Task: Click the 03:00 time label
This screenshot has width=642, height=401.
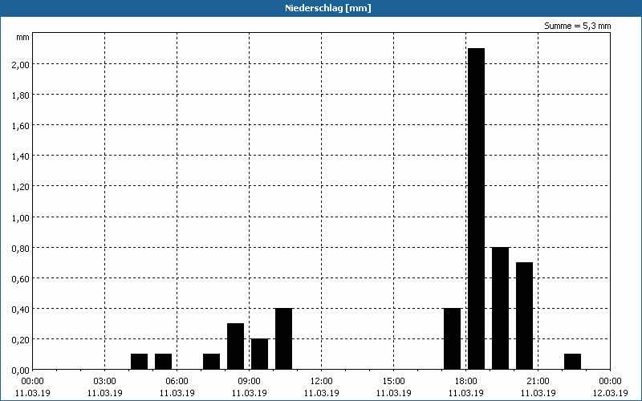Action: tap(105, 382)
